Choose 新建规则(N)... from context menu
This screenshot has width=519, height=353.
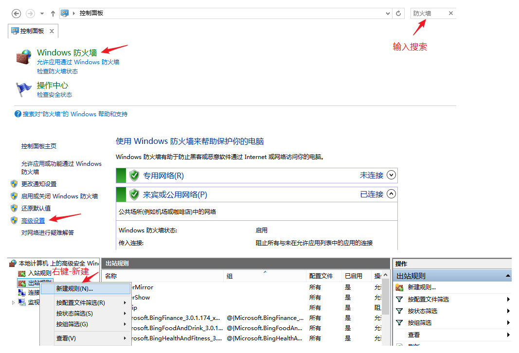[85, 289]
